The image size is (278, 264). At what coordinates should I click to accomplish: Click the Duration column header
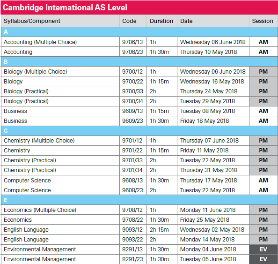click(x=161, y=21)
